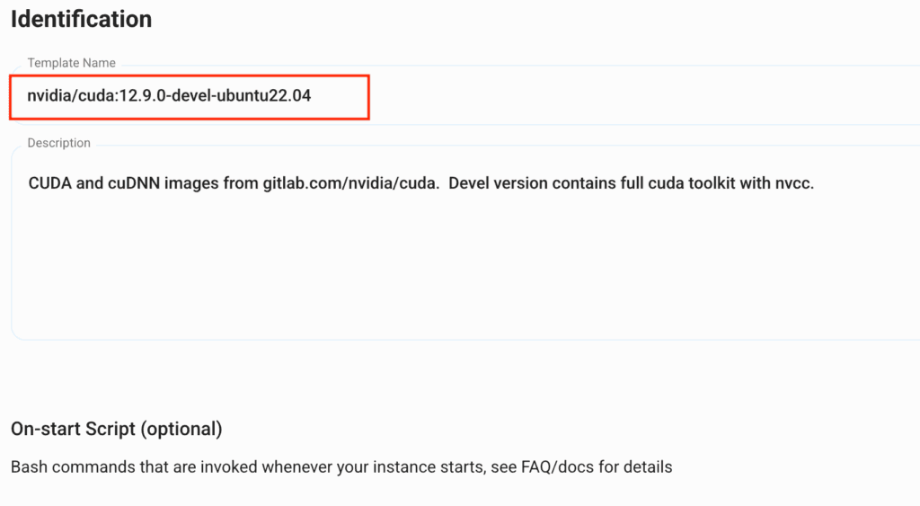Click the Template Name floating label
The width and height of the screenshot is (920, 506).
[71, 63]
